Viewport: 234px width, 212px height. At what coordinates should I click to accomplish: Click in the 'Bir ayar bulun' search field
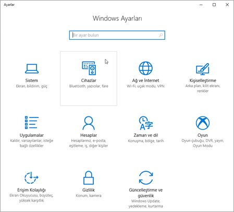[117, 35]
